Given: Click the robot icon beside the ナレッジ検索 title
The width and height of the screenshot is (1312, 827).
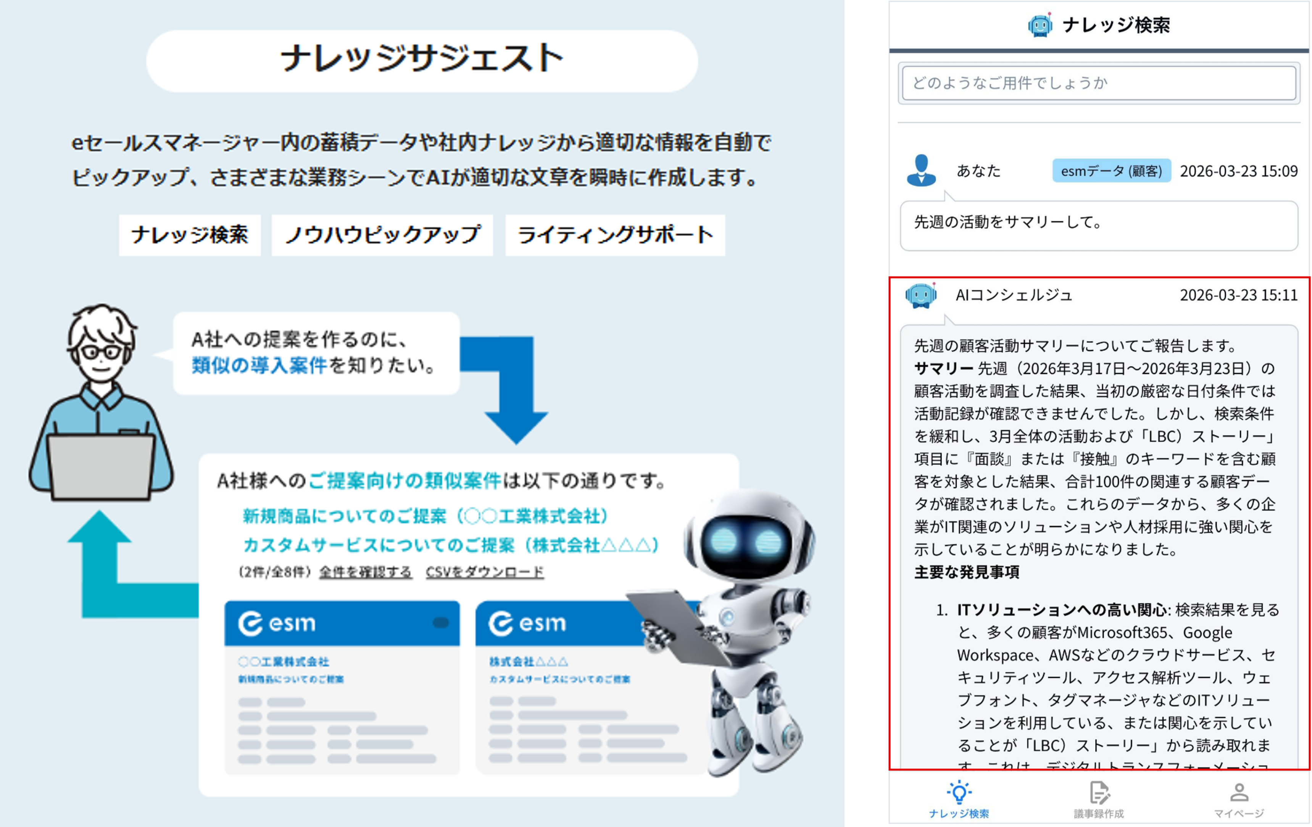Looking at the screenshot, I should 1040,25.
